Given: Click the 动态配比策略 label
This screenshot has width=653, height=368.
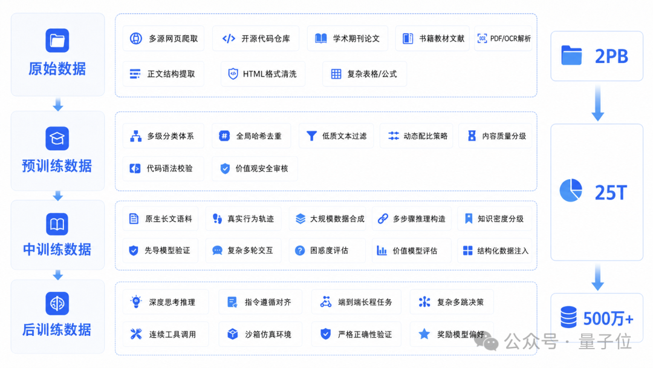Looking at the screenshot, I should 425,136.
